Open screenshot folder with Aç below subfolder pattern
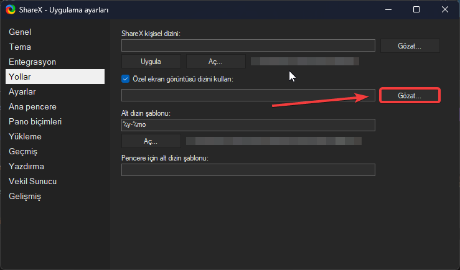The height and width of the screenshot is (270, 460). coord(151,141)
